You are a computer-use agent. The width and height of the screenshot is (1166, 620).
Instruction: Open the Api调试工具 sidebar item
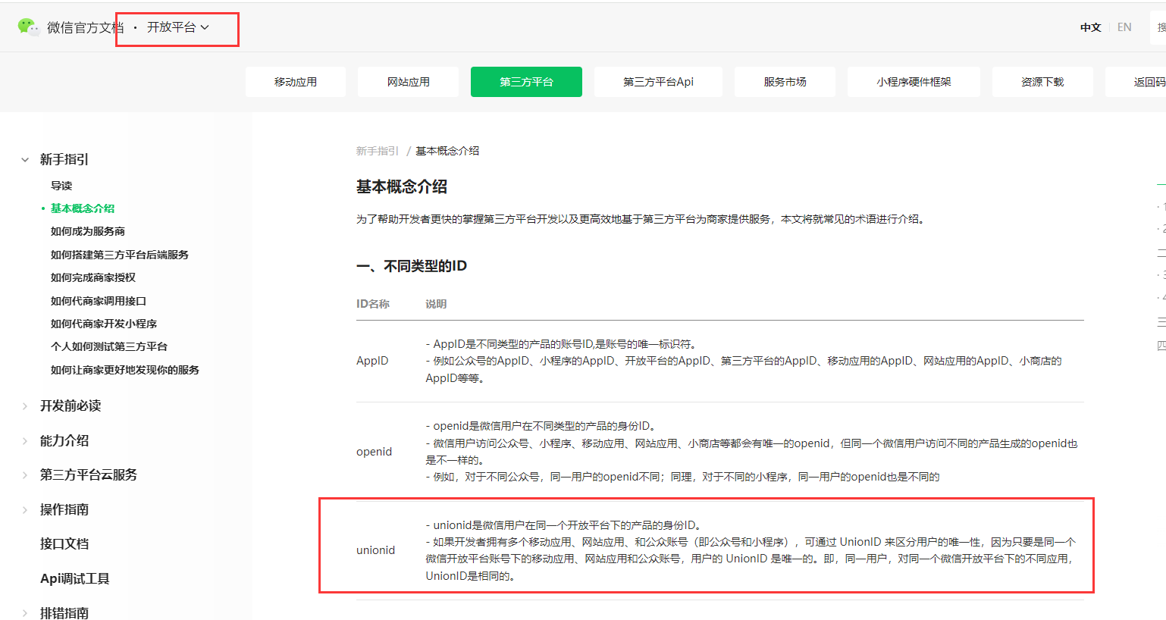tap(75, 579)
